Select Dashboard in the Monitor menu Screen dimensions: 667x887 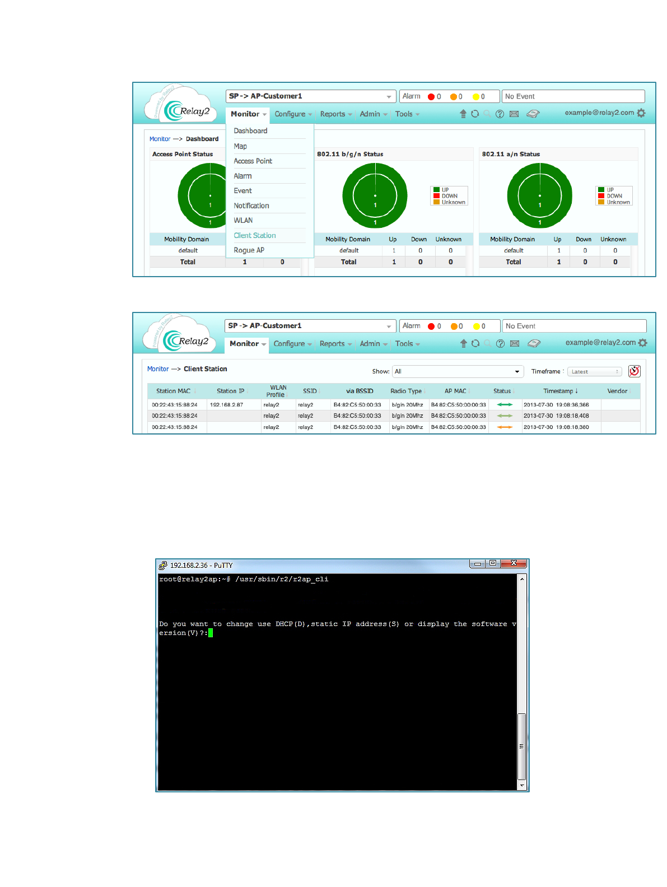[250, 131]
